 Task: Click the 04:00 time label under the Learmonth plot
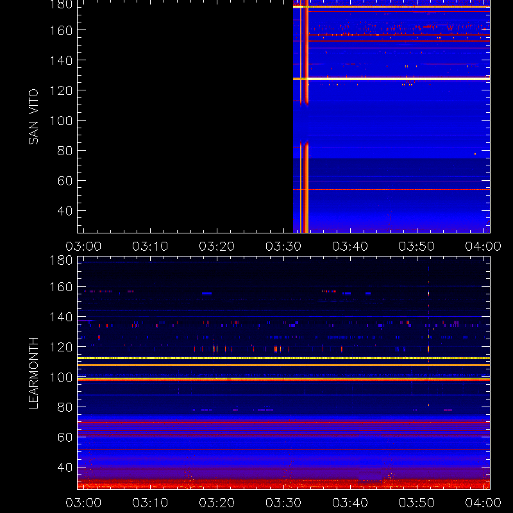click(x=484, y=503)
